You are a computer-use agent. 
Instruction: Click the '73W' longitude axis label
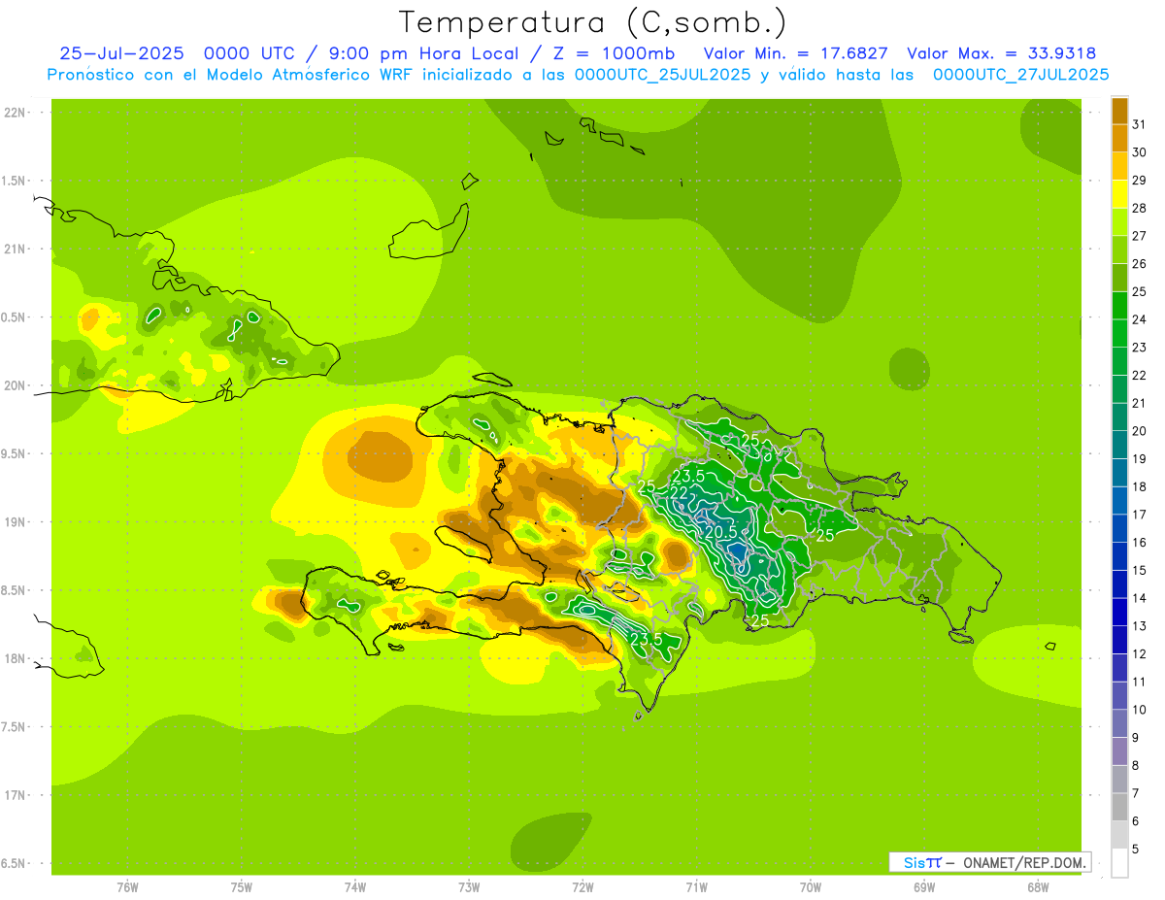click(x=469, y=887)
